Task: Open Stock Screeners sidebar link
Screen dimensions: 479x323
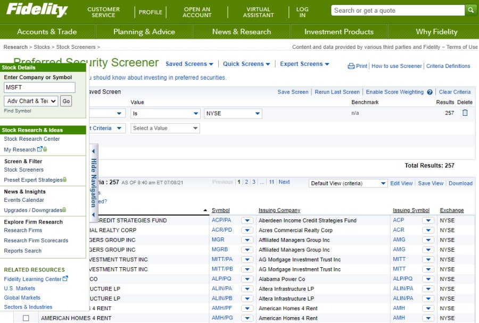Action: coord(23,169)
